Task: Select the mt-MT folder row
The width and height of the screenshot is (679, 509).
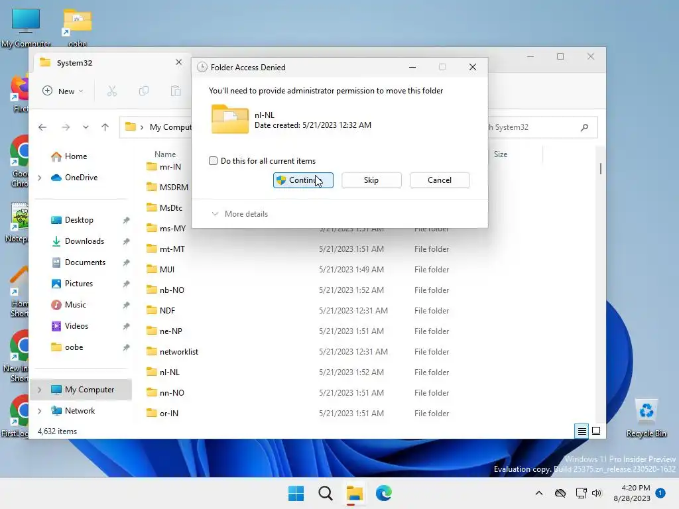Action: 298,249
